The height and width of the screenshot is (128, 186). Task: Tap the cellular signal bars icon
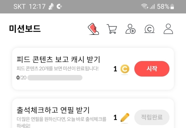tap(152, 6)
